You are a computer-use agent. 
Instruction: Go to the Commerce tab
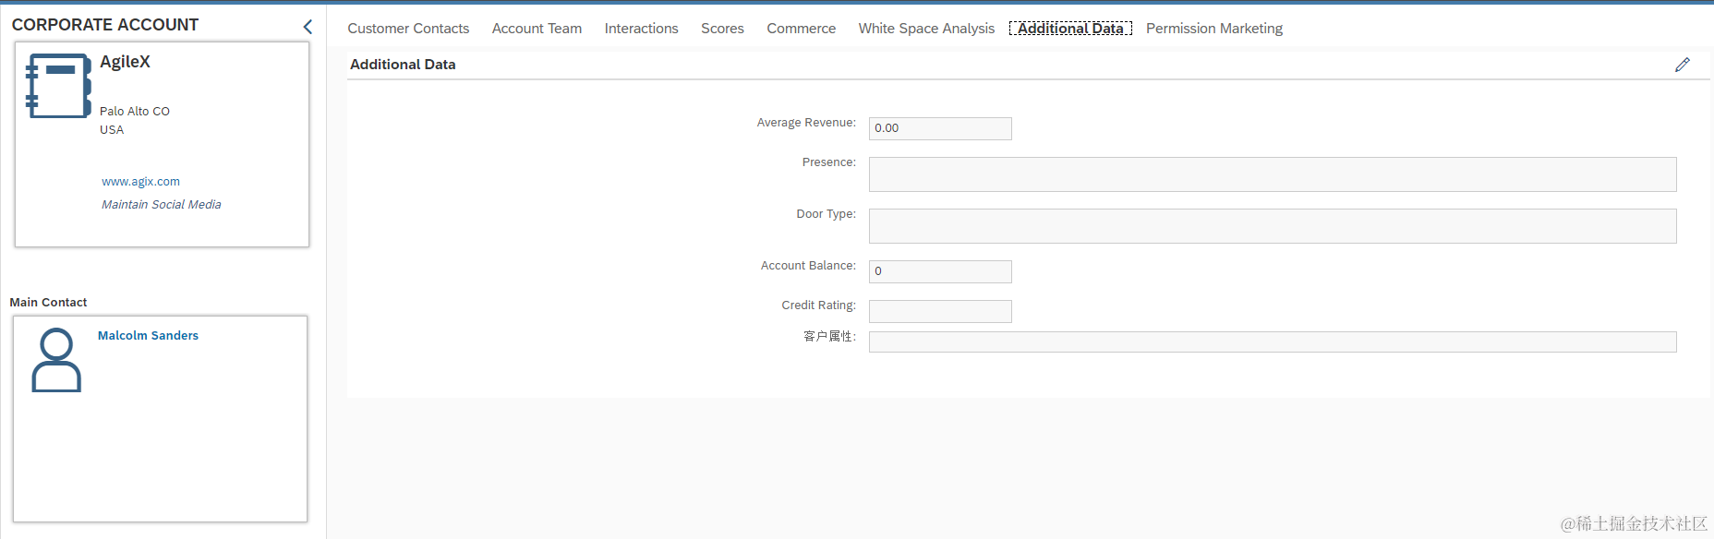click(801, 29)
